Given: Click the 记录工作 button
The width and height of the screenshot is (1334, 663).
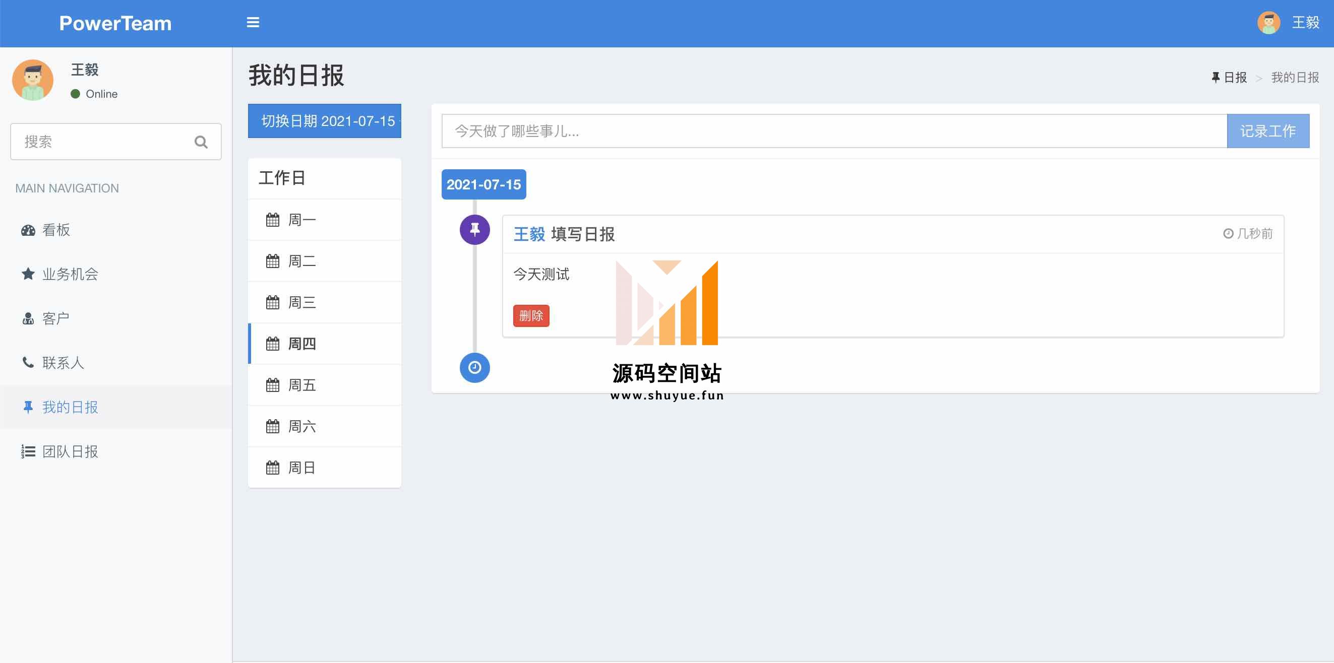Looking at the screenshot, I should 1268,131.
